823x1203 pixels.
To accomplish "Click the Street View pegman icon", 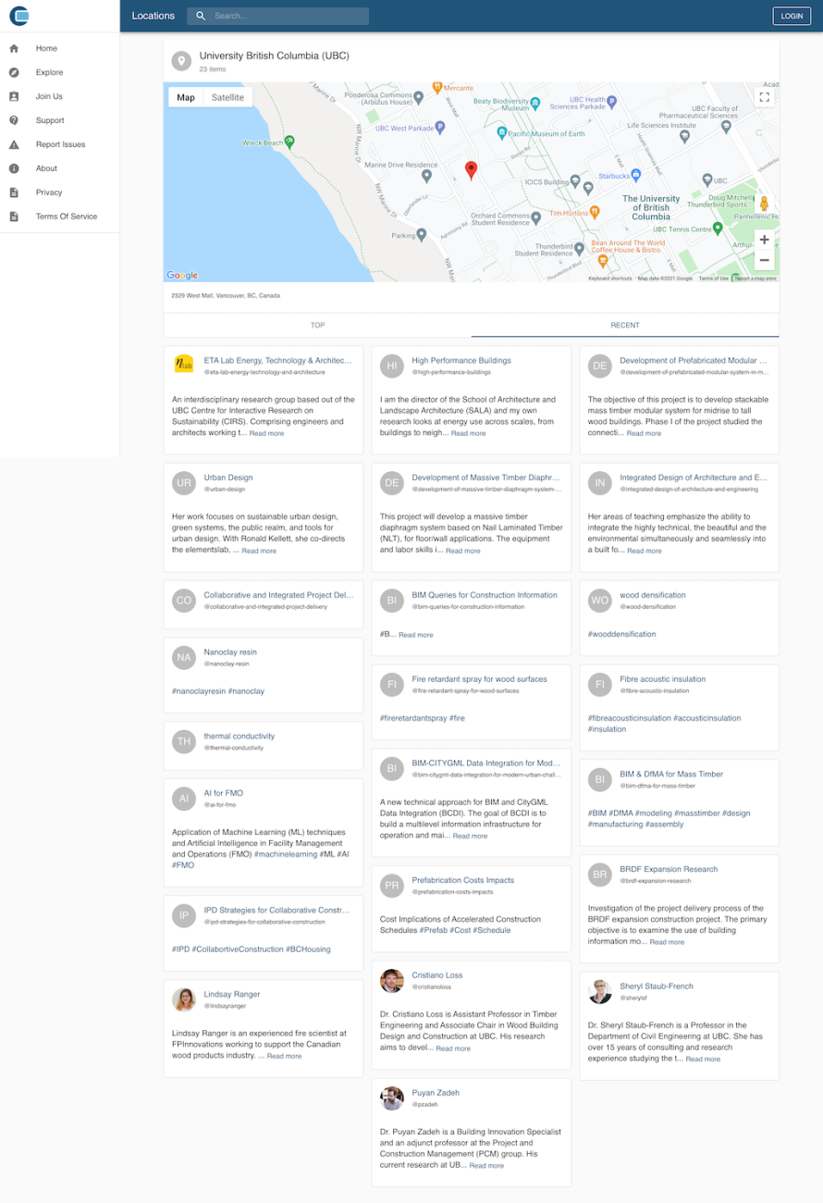I will coord(764,205).
